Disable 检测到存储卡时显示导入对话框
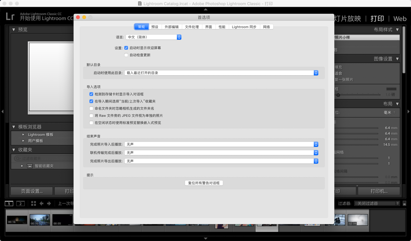Image resolution: width=411 pixels, height=241 pixels. [91, 94]
